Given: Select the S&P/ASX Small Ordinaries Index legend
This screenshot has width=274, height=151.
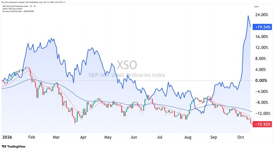Looking at the screenshot, I should (19, 6).
